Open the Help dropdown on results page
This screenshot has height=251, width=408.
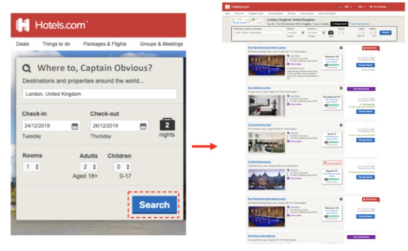[362, 7]
